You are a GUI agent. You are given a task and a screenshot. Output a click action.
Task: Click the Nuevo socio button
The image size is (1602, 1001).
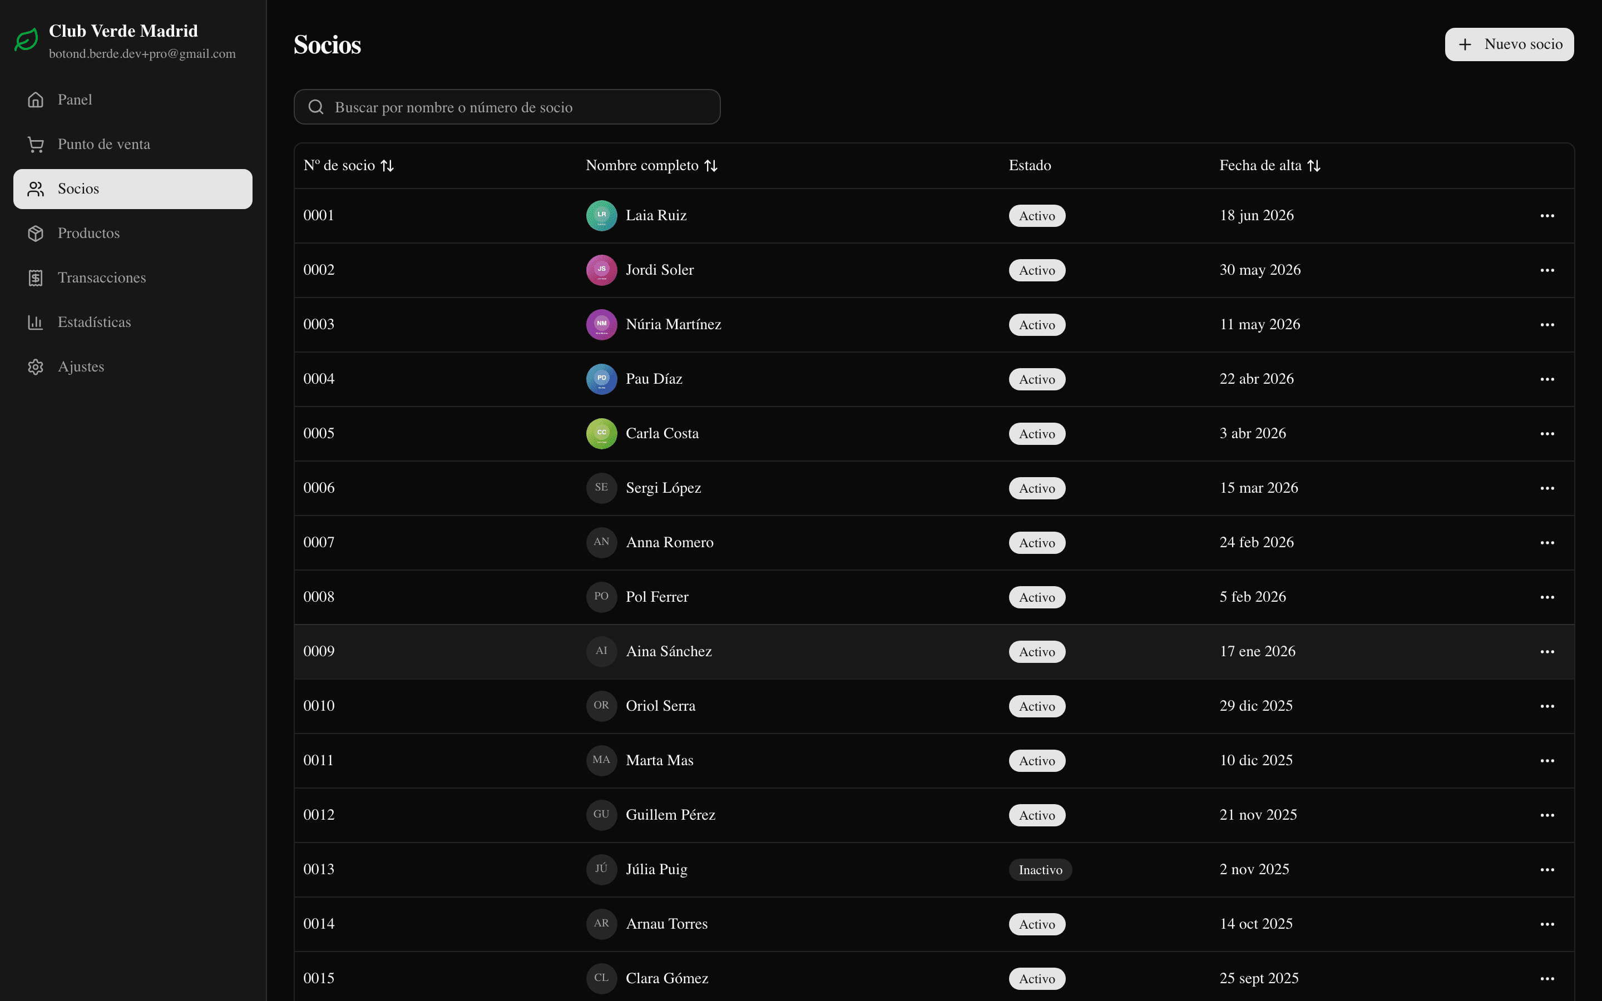point(1509,44)
